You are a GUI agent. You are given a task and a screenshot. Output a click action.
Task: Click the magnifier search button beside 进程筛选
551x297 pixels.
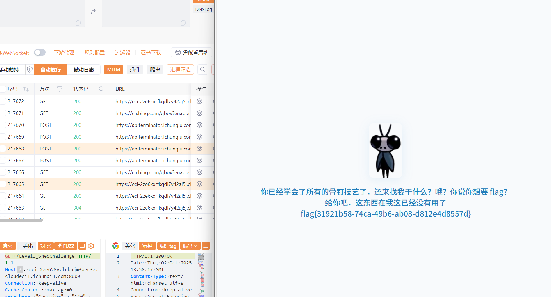click(202, 69)
